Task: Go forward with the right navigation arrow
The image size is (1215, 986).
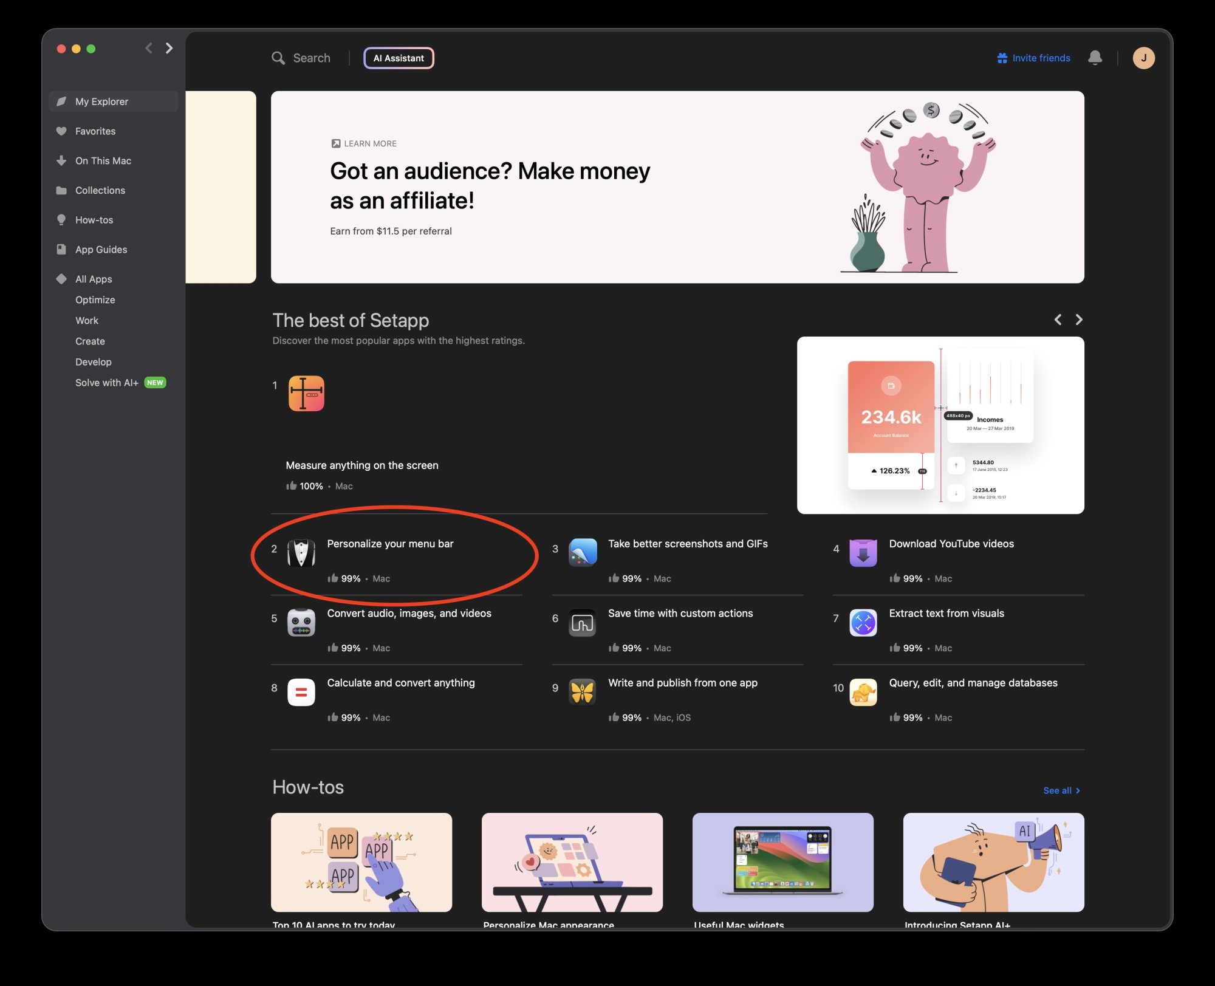Action: (x=169, y=48)
